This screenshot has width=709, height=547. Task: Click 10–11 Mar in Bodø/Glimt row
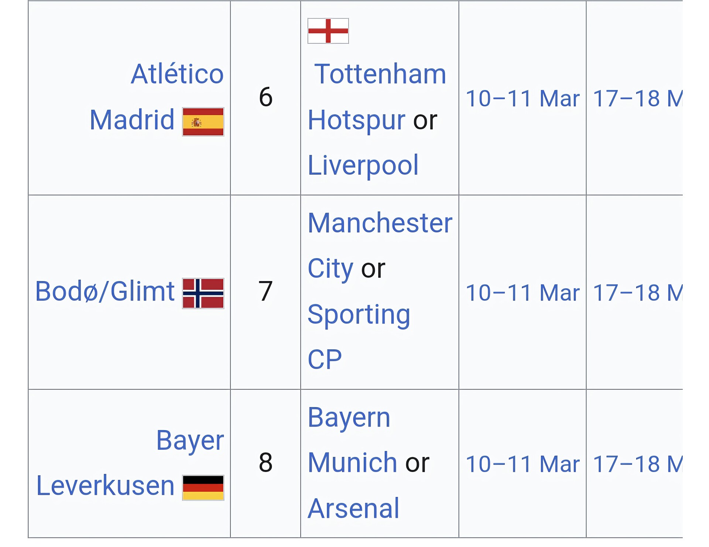pyautogui.click(x=522, y=293)
